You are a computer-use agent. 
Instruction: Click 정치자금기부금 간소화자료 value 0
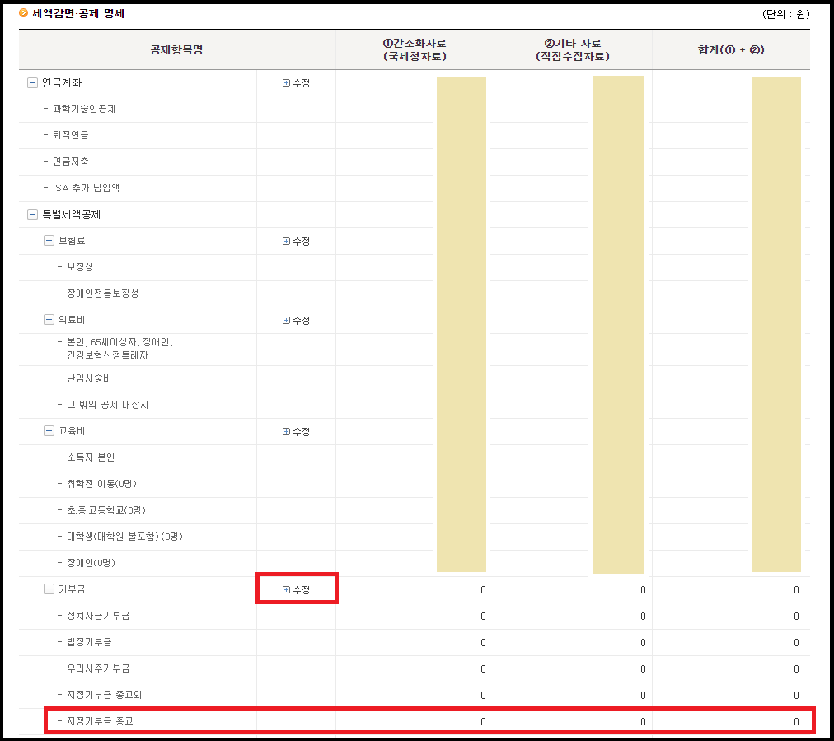click(483, 616)
